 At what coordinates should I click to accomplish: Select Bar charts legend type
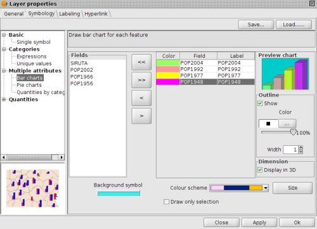(x=30, y=78)
